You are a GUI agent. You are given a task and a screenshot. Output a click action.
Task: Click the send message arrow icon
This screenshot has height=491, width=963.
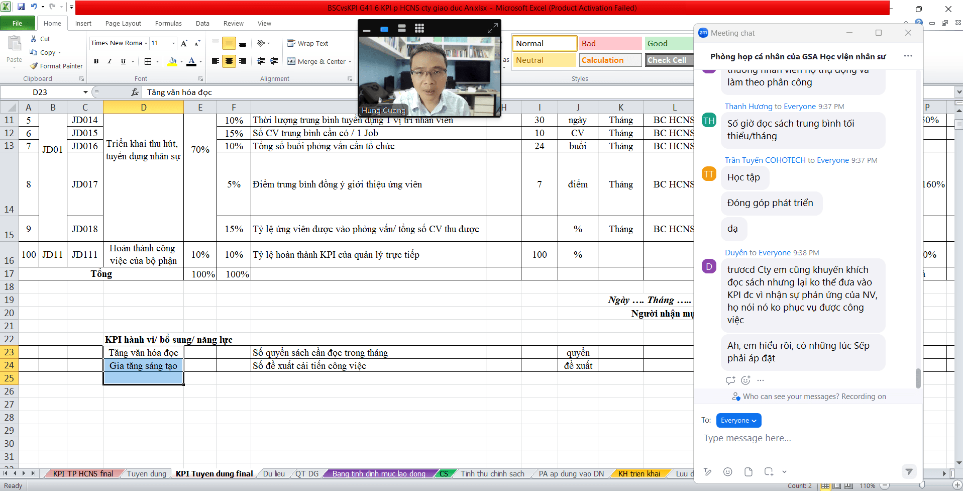point(909,471)
